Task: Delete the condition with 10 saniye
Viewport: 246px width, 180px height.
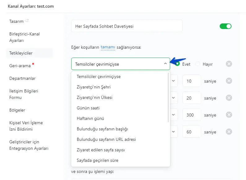Action: coord(229,81)
